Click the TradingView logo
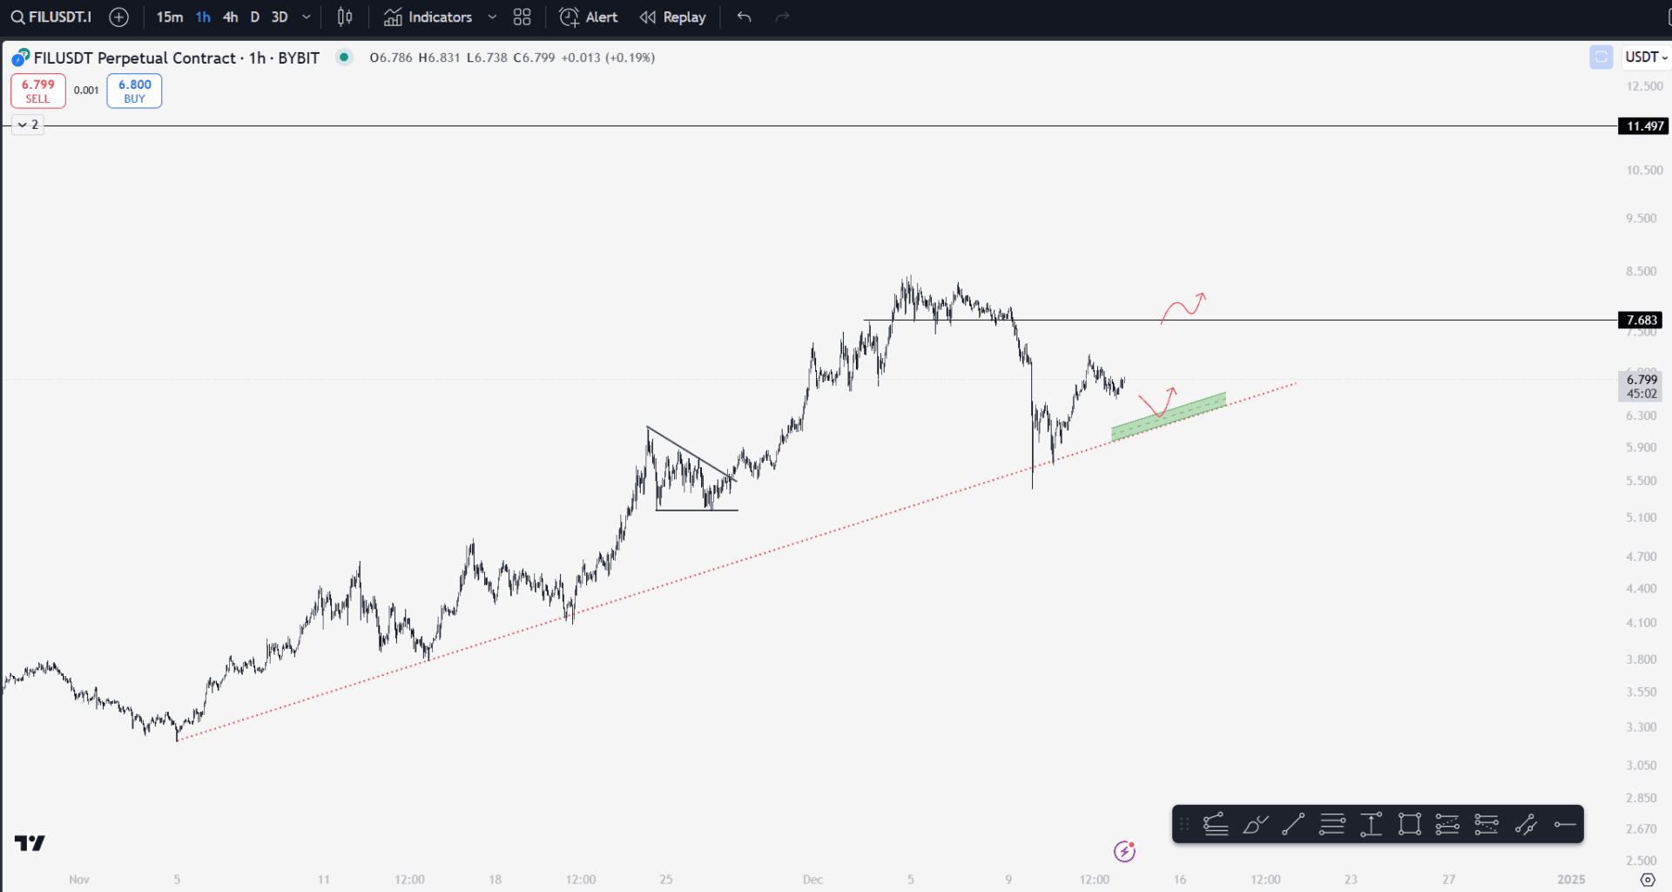 (30, 843)
